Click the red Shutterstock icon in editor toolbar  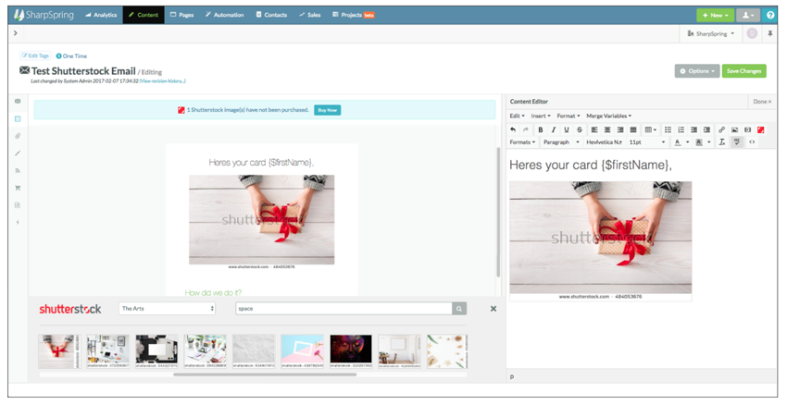[x=760, y=129]
